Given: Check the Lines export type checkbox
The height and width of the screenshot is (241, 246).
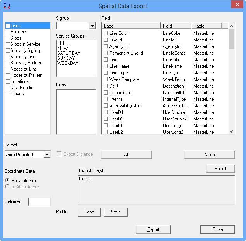Looking at the screenshot, I should coord(8,26).
